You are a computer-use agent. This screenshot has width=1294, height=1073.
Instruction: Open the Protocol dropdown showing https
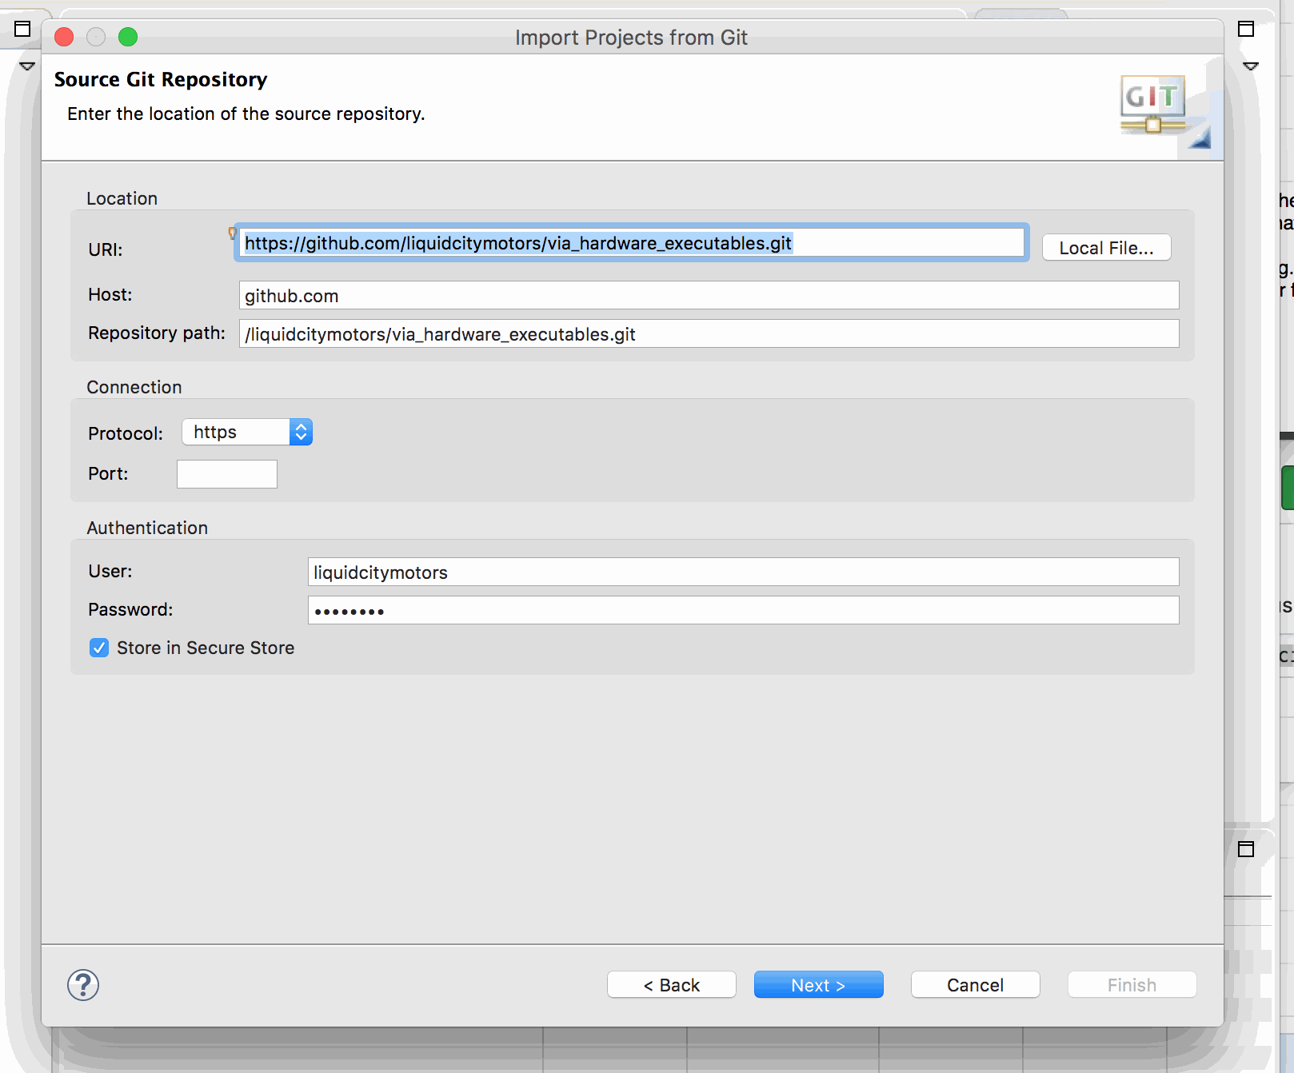(x=236, y=432)
